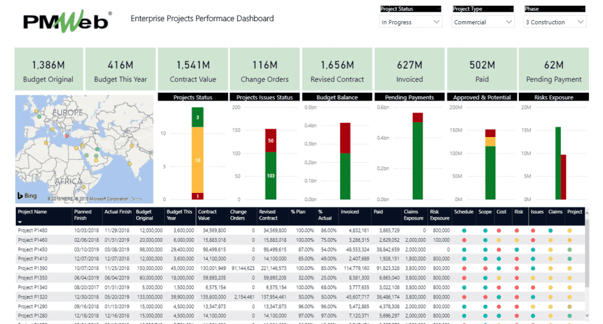This screenshot has height=324, width=603.
Task: Click the 91,144,623 change orders value
Action: (x=243, y=268)
